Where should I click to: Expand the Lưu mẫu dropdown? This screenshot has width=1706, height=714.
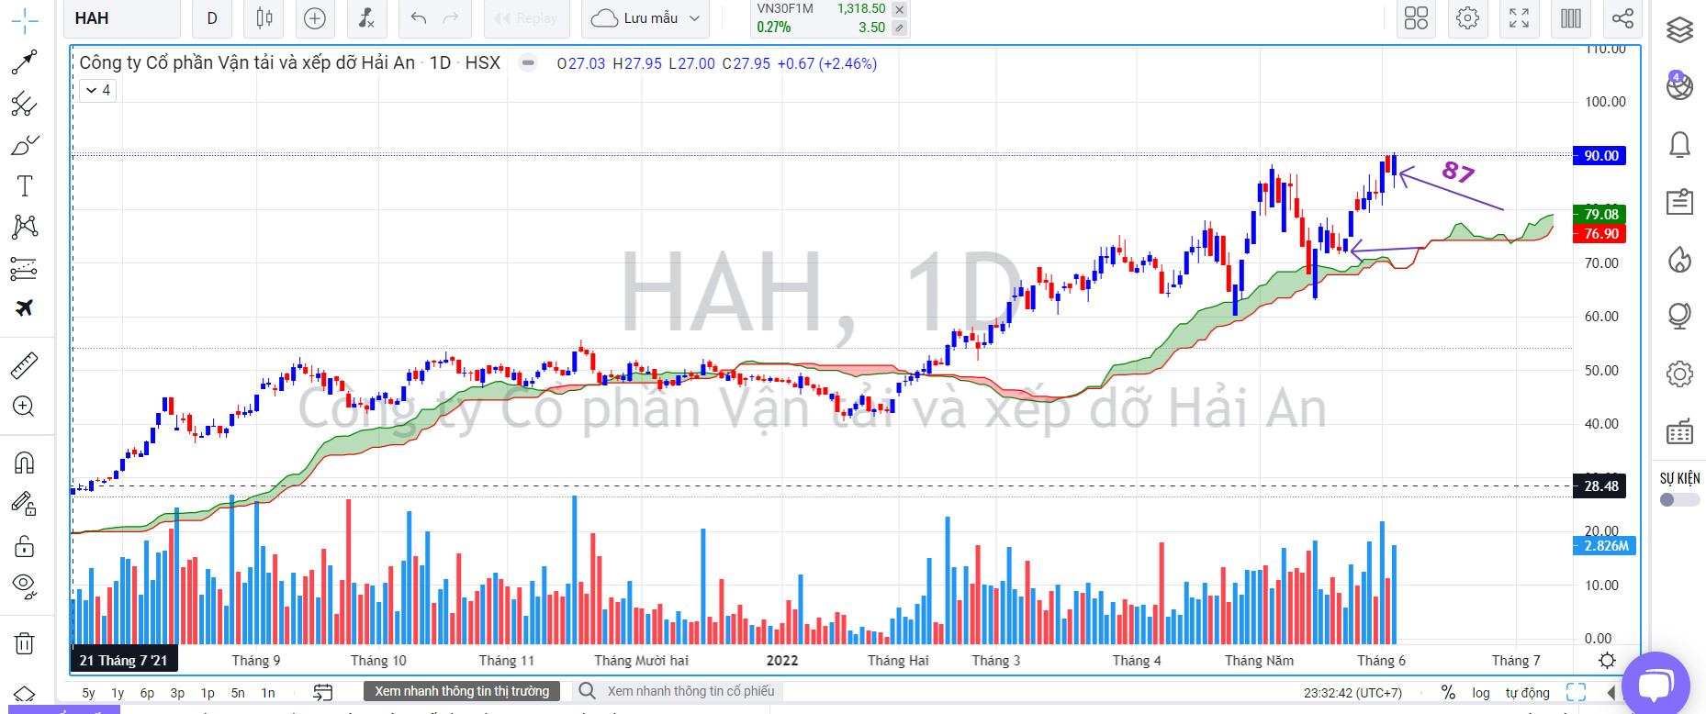[646, 18]
